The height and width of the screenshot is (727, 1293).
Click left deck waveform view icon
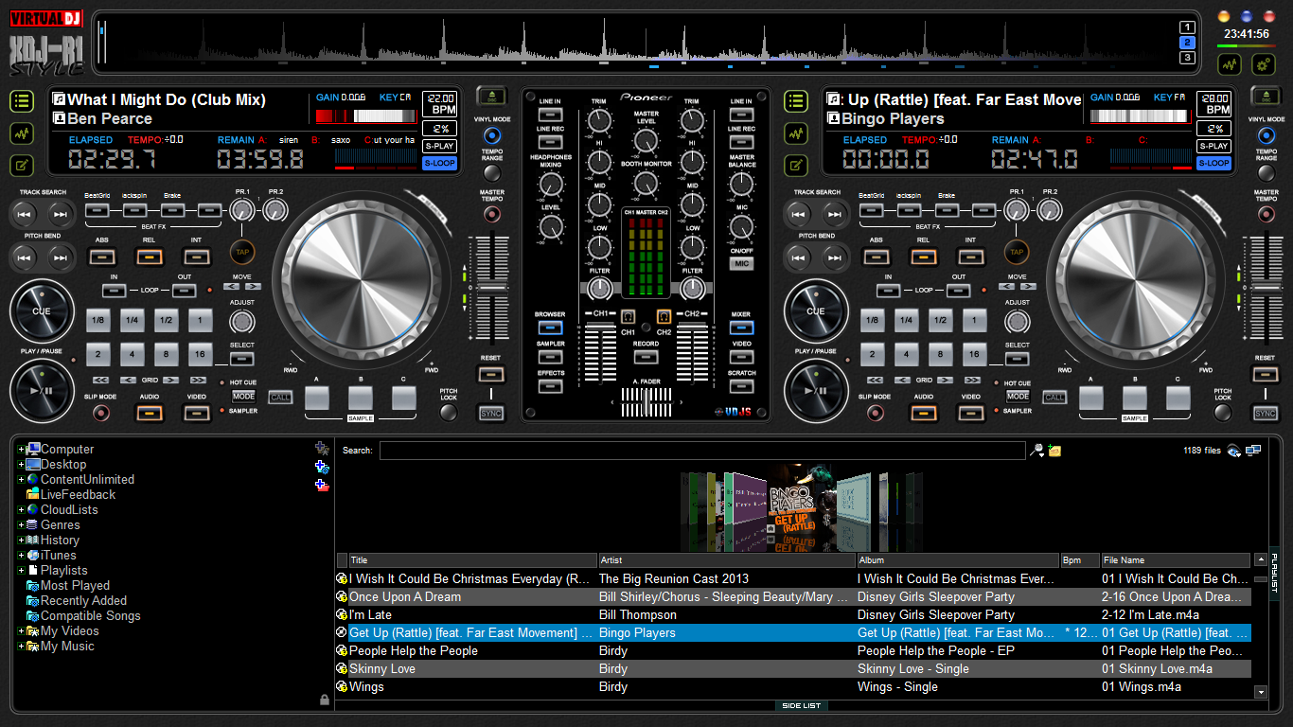22,133
